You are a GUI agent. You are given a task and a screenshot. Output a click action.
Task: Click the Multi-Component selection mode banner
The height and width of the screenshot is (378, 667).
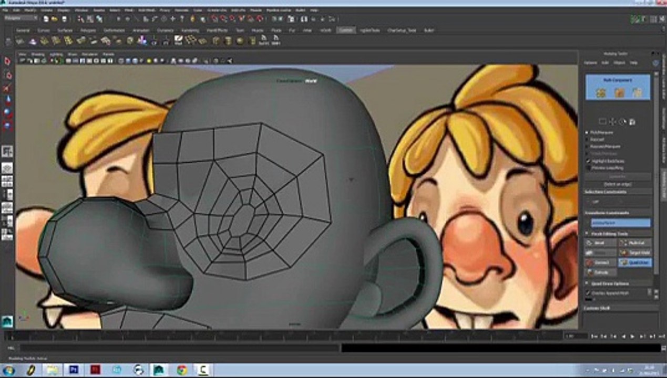coord(618,88)
